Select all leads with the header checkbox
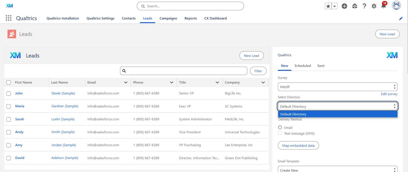 tap(8, 82)
